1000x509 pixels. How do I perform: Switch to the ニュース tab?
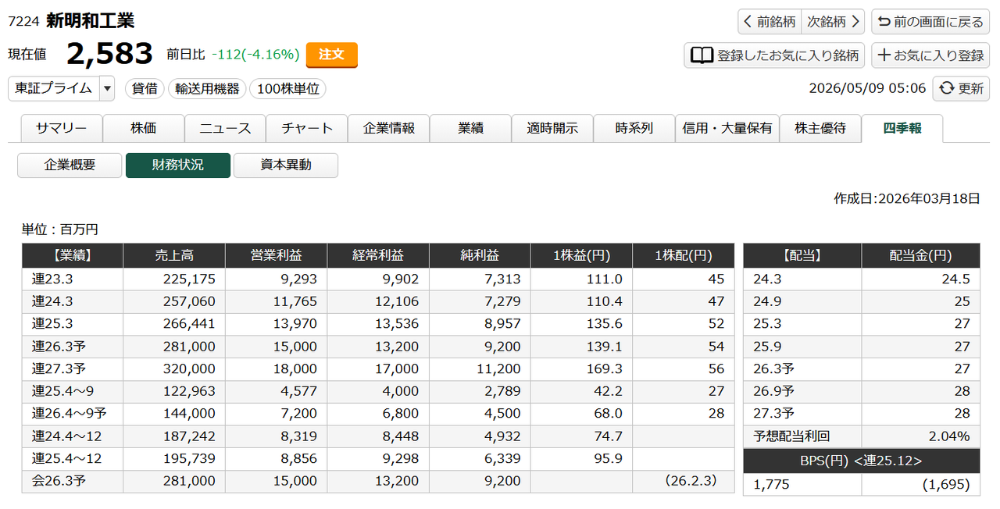[x=225, y=128]
